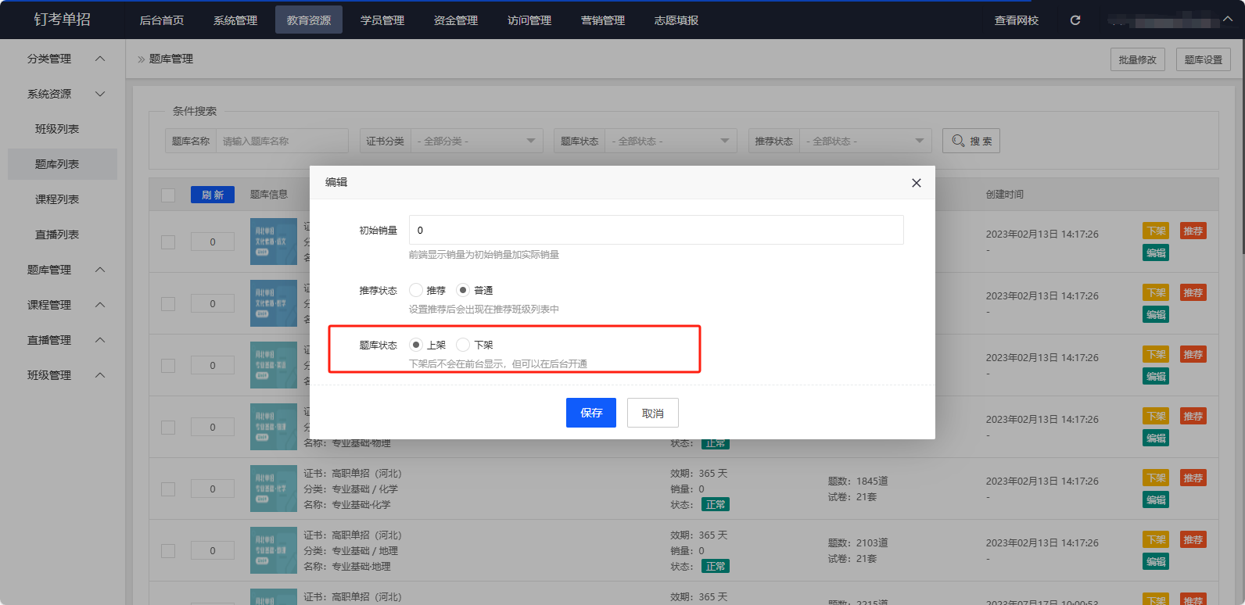Toggle the select-all checkbox in table header

click(168, 195)
